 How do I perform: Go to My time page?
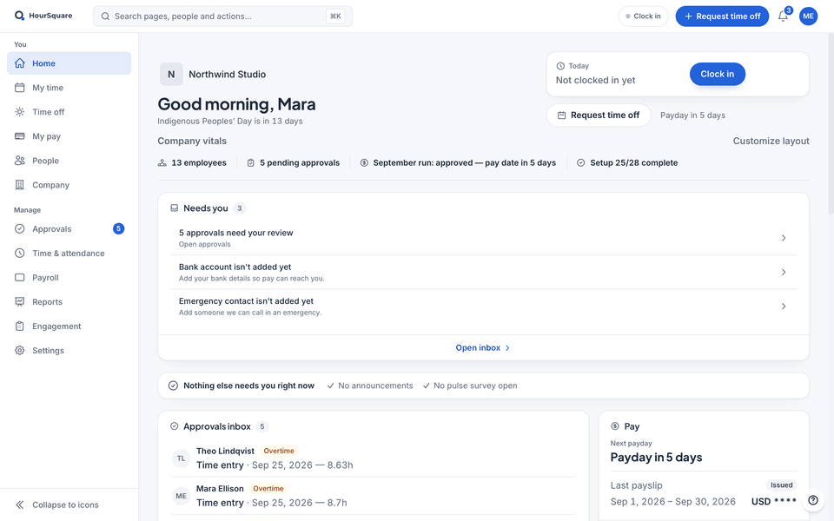[69, 88]
